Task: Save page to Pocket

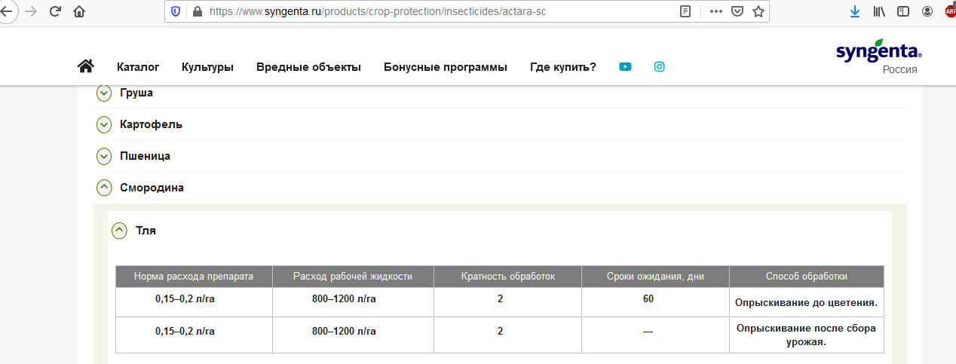Action: pyautogui.click(x=738, y=11)
